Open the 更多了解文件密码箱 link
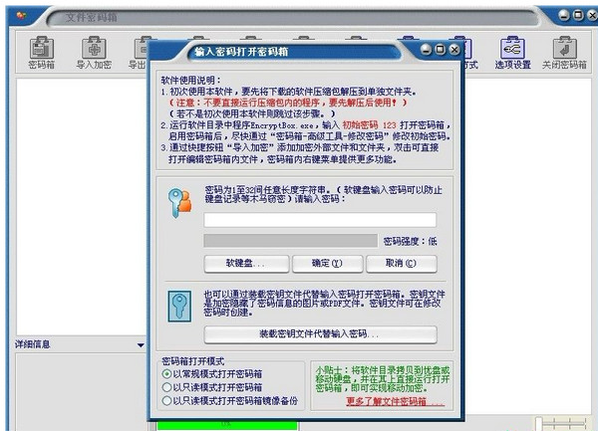The image size is (598, 431). pyautogui.click(x=395, y=402)
